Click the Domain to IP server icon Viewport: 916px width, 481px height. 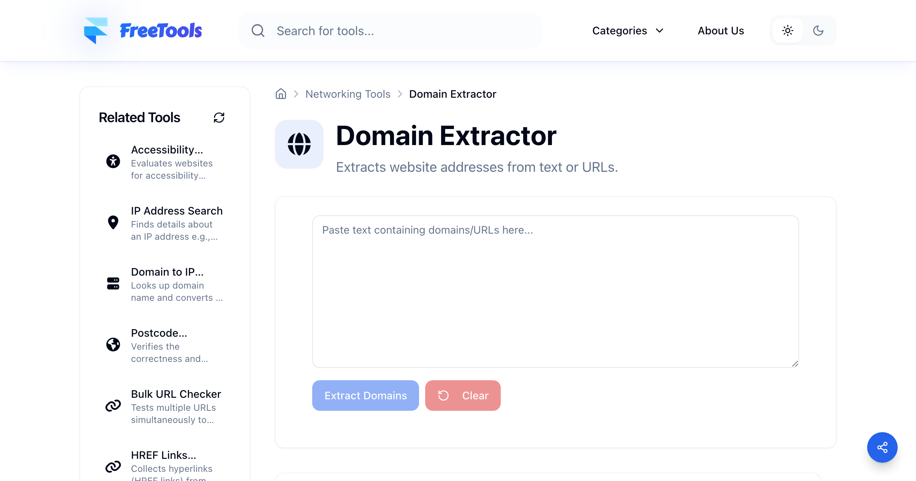click(x=113, y=283)
